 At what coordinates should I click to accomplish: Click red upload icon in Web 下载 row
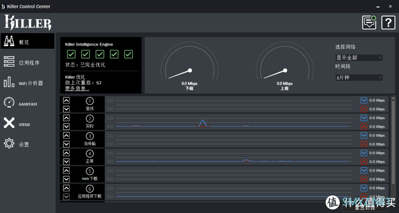(x=364, y=179)
